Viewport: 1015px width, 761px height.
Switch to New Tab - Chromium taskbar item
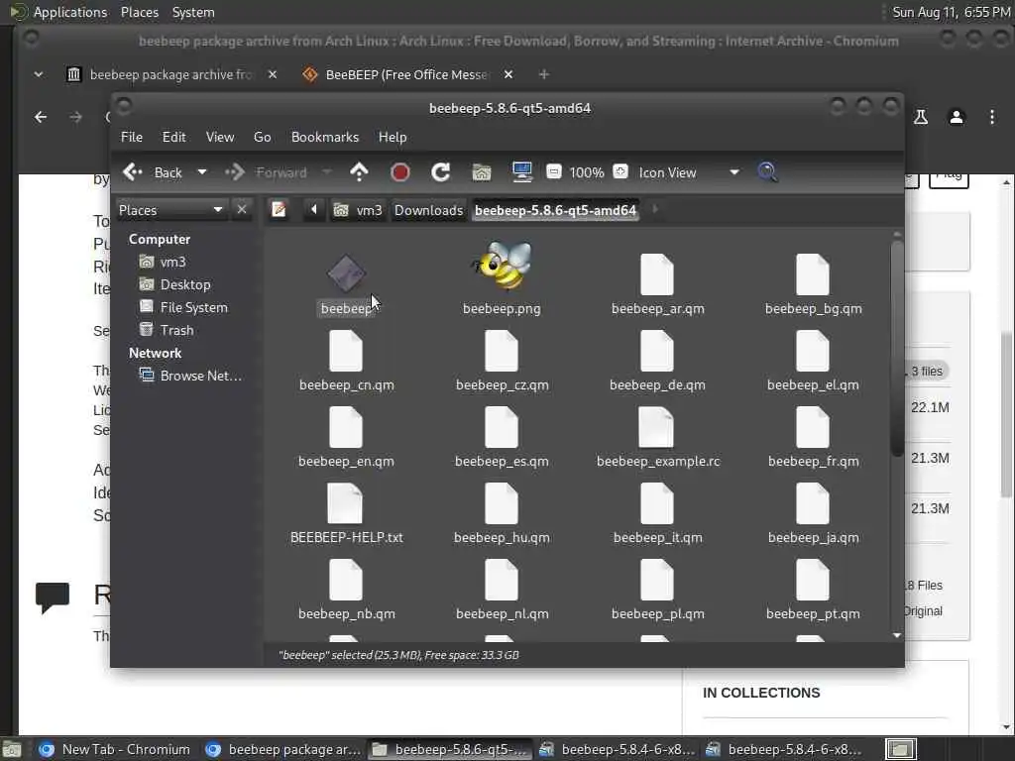(x=114, y=749)
